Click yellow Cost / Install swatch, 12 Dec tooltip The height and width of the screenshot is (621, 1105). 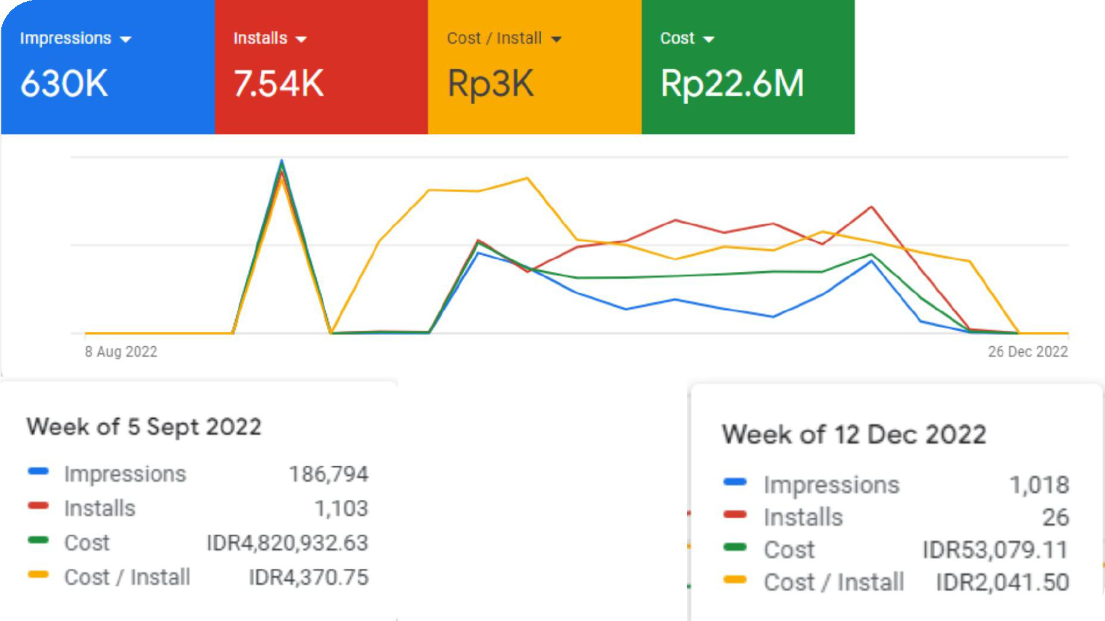[735, 579]
